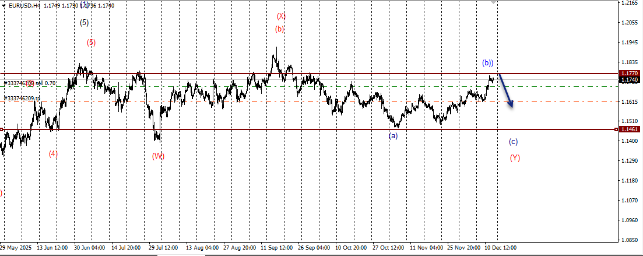Click 1.1945 on the price scale
The width and height of the screenshot is (643, 256).
point(630,42)
